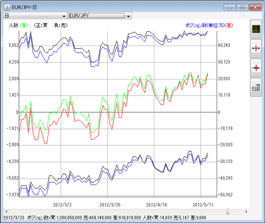The image size is (265, 223).
Task: Click the 2012/3/2 date axis label
Action: pos(62,205)
